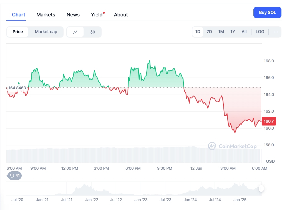Viewport: 282px width, 210px height.
Task: Open the three-dot more options menu
Action: coord(275,32)
